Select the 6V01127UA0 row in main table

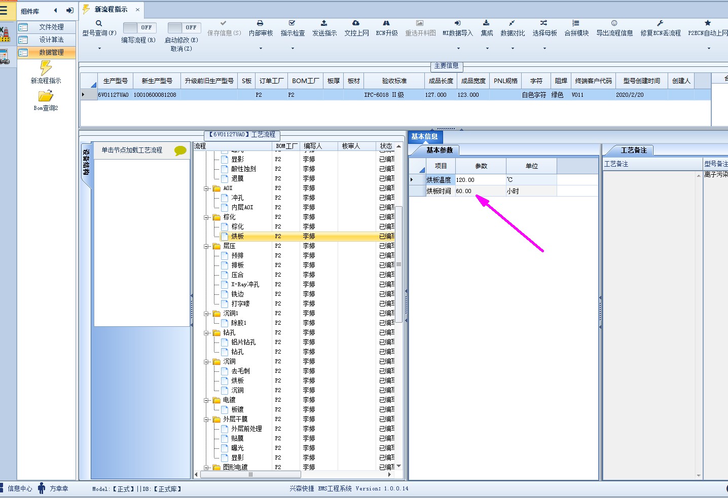395,95
